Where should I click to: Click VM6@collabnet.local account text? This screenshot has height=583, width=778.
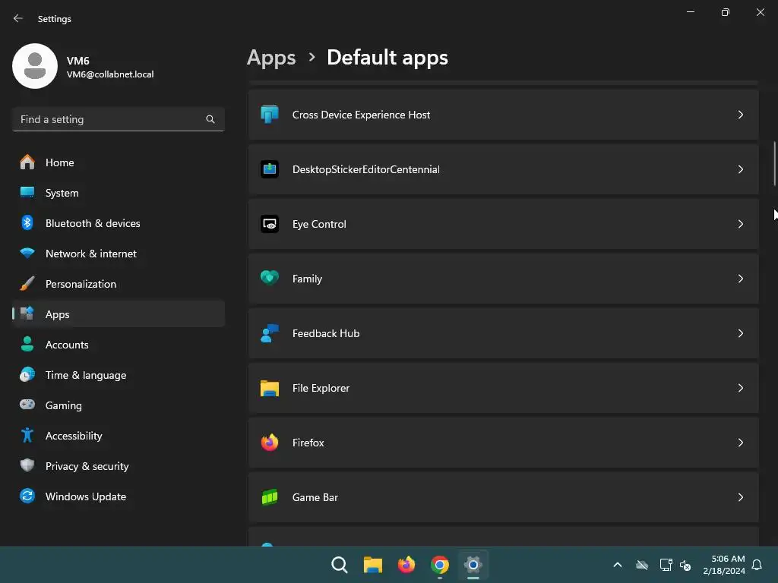(x=110, y=74)
